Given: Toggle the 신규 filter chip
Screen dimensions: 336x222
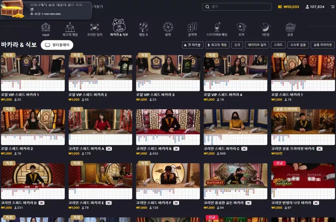Looking at the screenshot, I should [x=237, y=45].
